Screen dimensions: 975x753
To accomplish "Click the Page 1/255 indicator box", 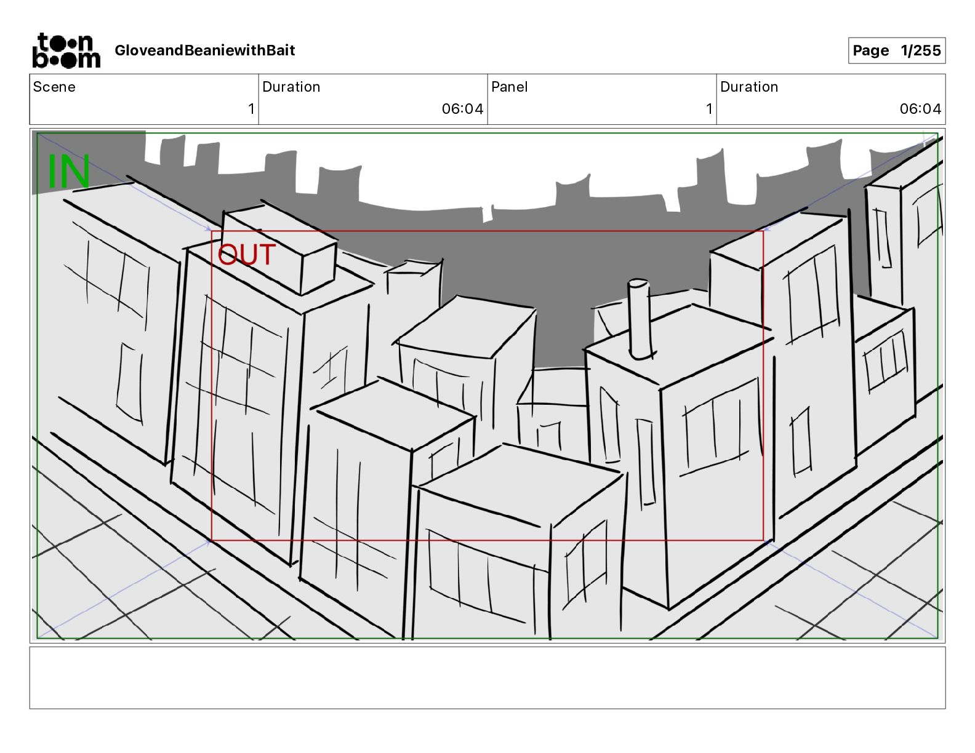I will pos(896,50).
